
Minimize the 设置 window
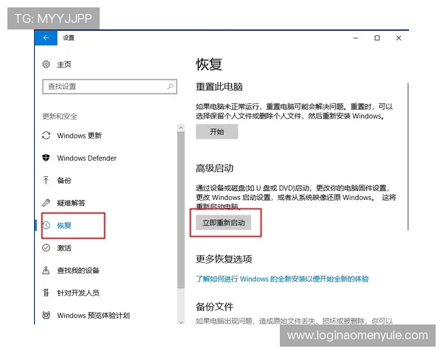click(356, 38)
